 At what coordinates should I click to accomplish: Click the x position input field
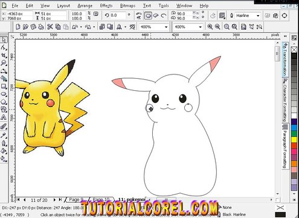(19, 14)
